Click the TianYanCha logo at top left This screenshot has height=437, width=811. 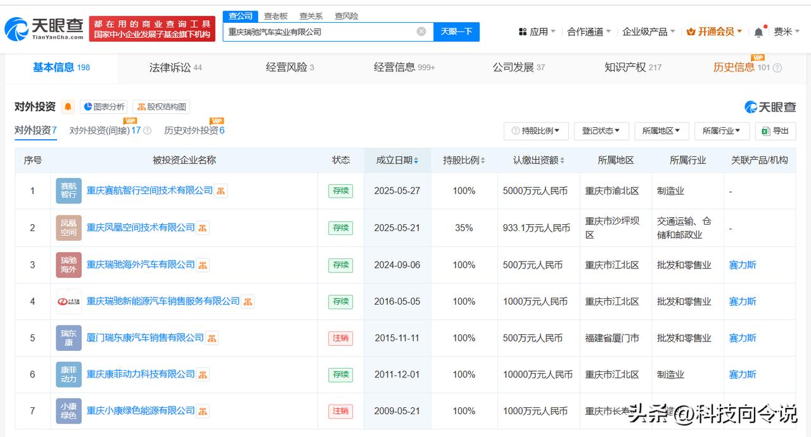(x=44, y=28)
